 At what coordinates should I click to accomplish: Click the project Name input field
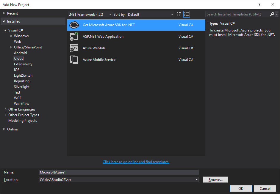point(119,172)
